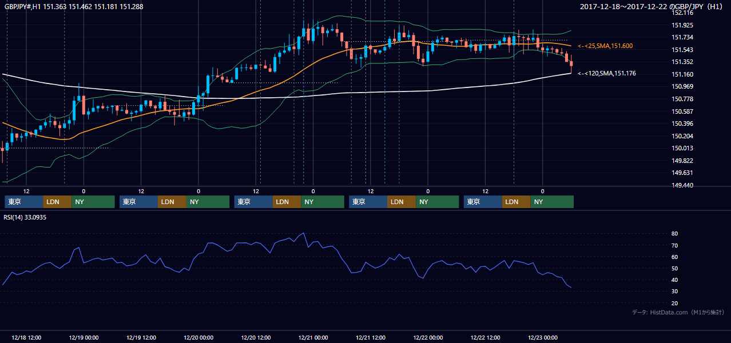Click RSI scale level 20
731x343 pixels.
(x=674, y=303)
